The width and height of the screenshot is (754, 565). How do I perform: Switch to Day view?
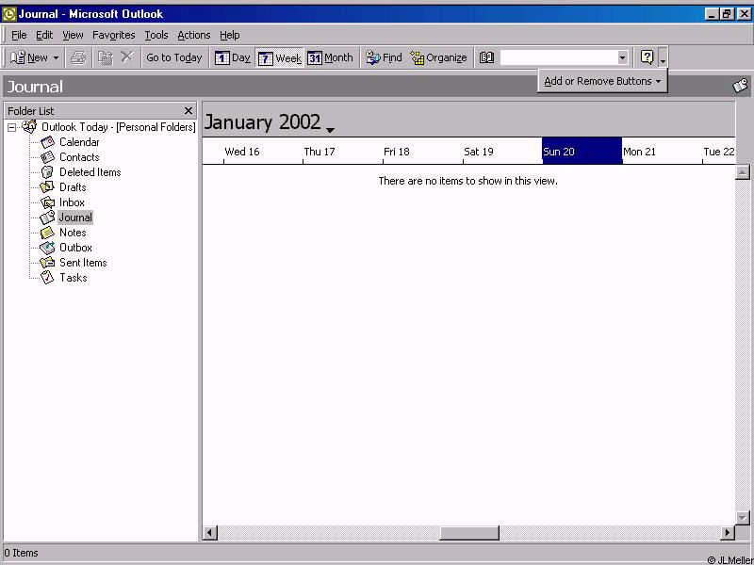point(233,57)
